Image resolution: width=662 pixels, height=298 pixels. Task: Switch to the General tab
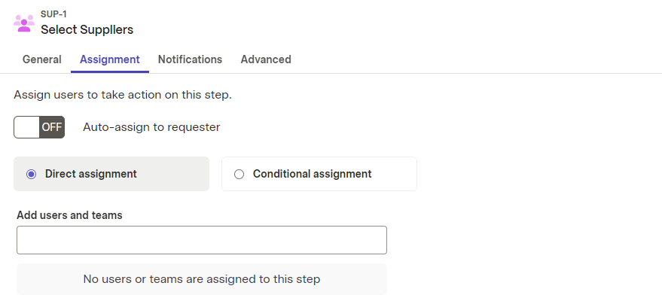pyautogui.click(x=41, y=59)
